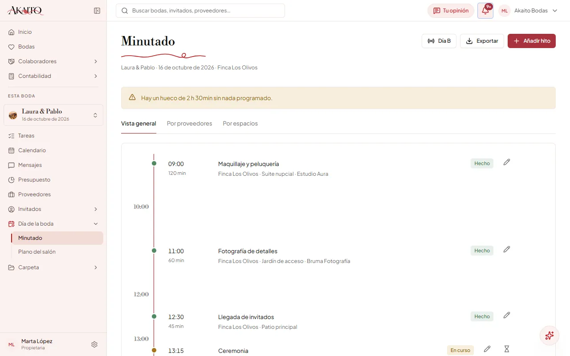Screen dimensions: 570x356
Task: Activate Día B live mode button
Action: click(x=439, y=41)
